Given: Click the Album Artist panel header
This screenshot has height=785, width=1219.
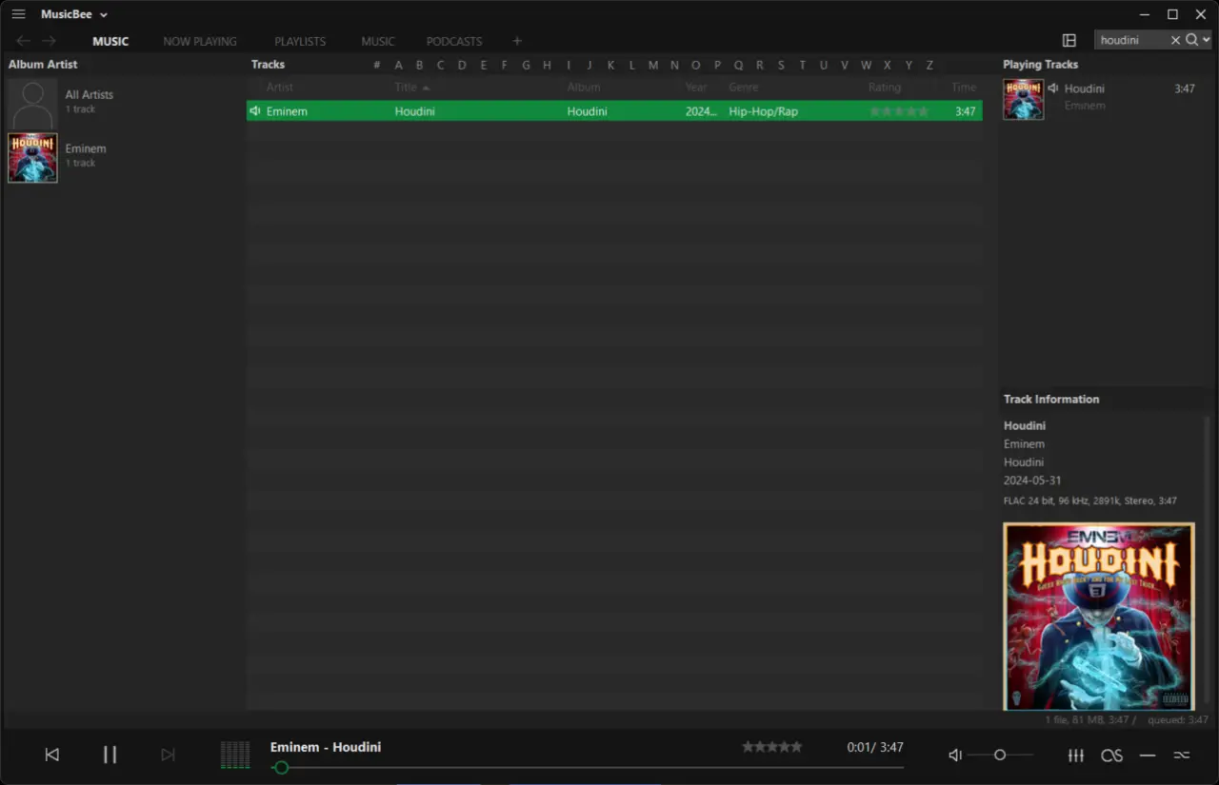Looking at the screenshot, I should (x=43, y=65).
